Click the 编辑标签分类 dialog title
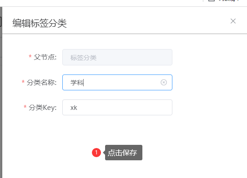This screenshot has width=247, height=178. (40, 23)
